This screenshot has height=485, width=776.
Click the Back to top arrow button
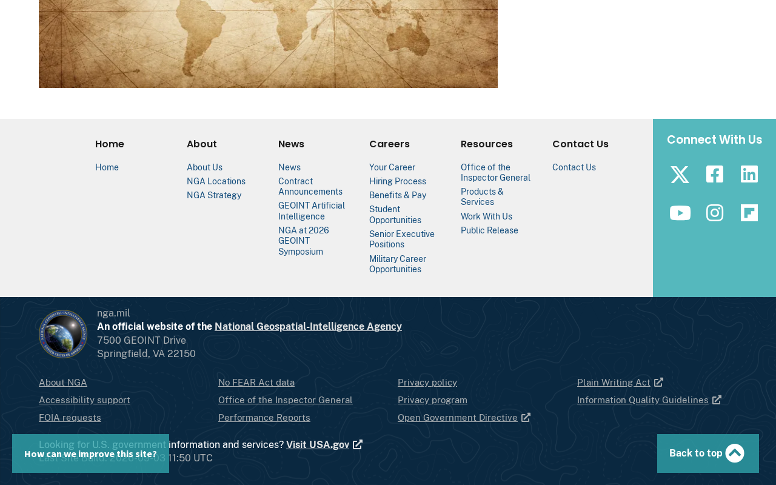708,453
